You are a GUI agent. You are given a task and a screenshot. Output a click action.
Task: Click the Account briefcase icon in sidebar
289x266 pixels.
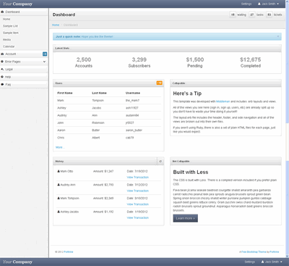[2, 54]
